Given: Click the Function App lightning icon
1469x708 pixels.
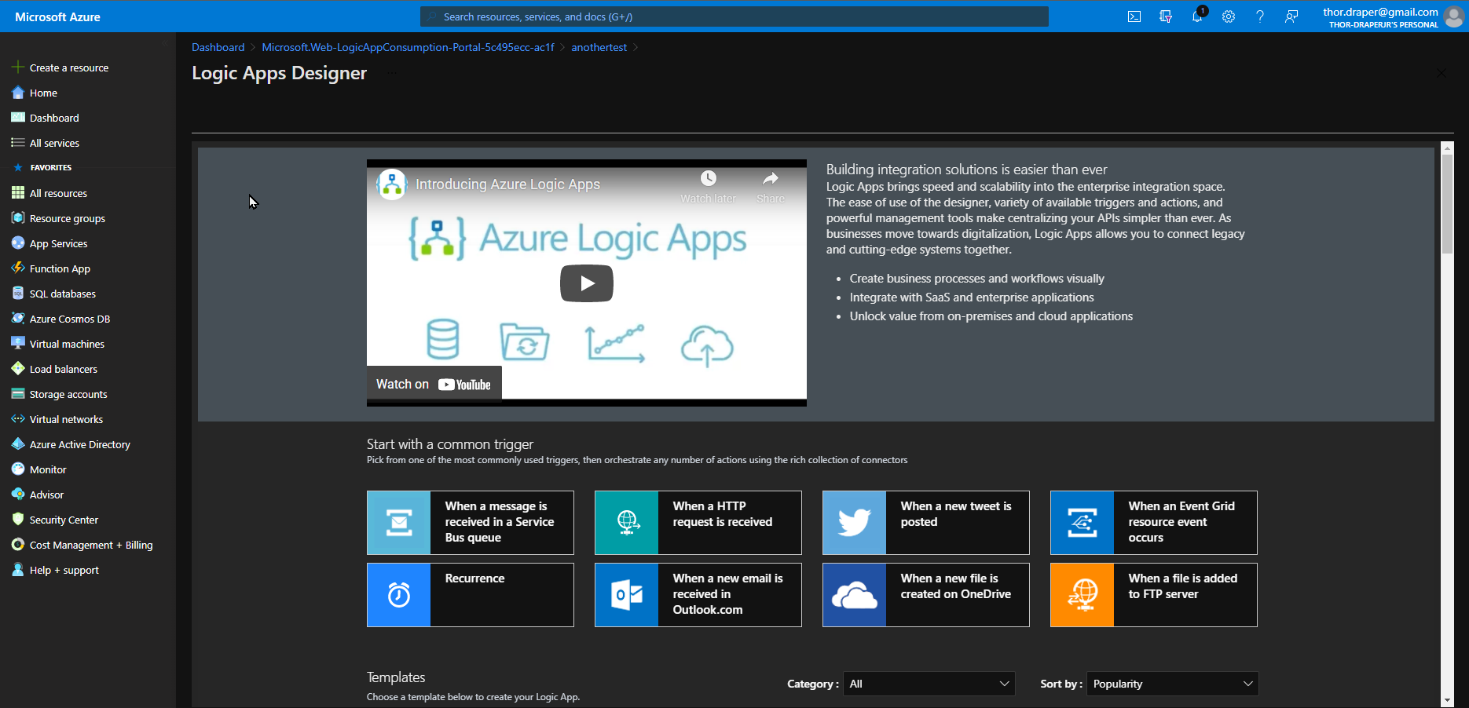Looking at the screenshot, I should coord(18,268).
